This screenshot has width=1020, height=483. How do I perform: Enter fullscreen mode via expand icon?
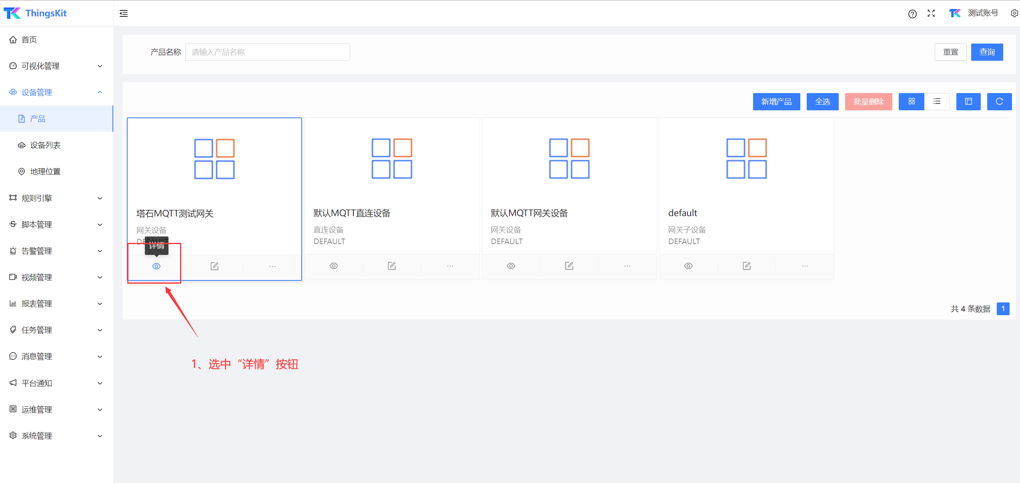931,13
